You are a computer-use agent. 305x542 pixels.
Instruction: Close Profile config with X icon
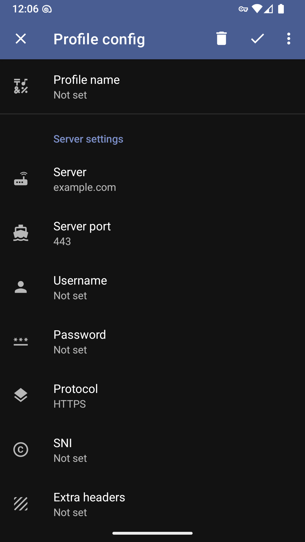point(21,38)
